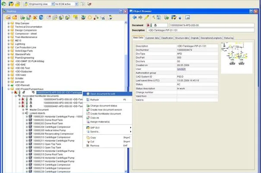Click the red-green structure tree icon in Desktop toolbar
This screenshot has height=173, width=261.
(x=96, y=18)
